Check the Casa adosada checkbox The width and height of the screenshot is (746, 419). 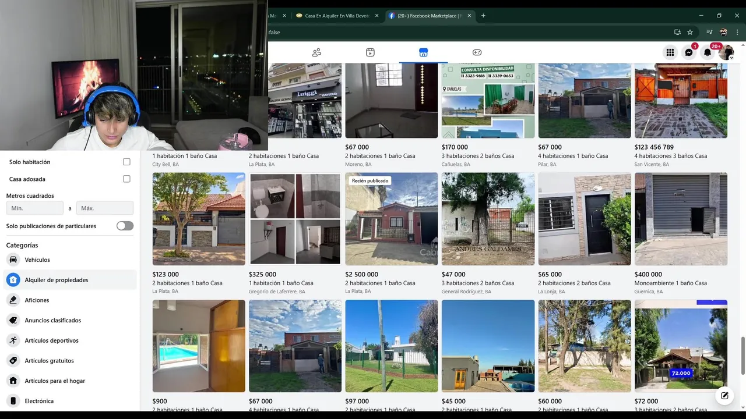[126, 179]
